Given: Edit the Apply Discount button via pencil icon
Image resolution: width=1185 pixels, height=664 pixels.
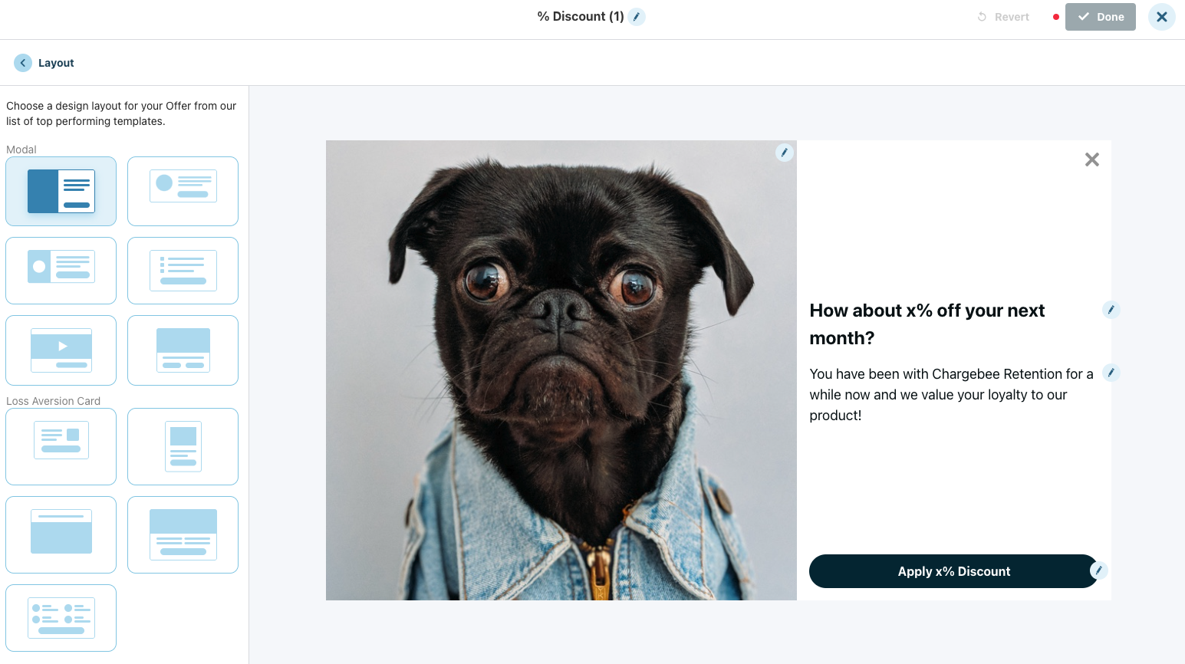Looking at the screenshot, I should tap(1098, 570).
